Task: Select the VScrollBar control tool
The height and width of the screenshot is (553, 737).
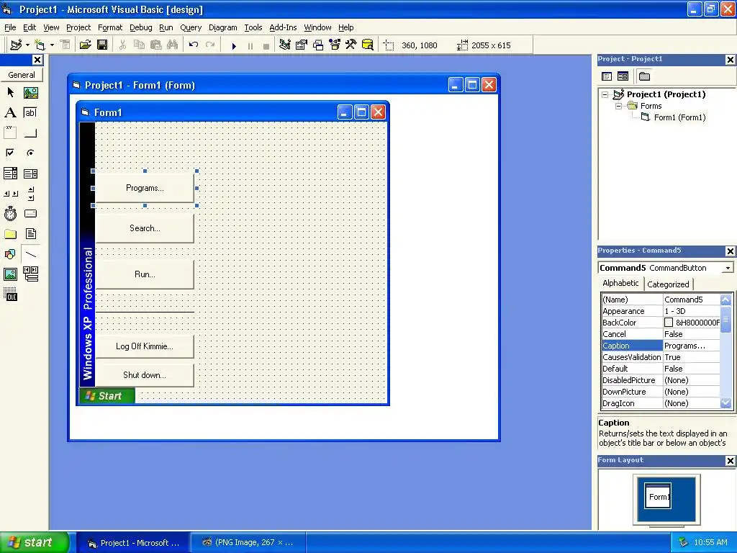Action: pos(30,194)
